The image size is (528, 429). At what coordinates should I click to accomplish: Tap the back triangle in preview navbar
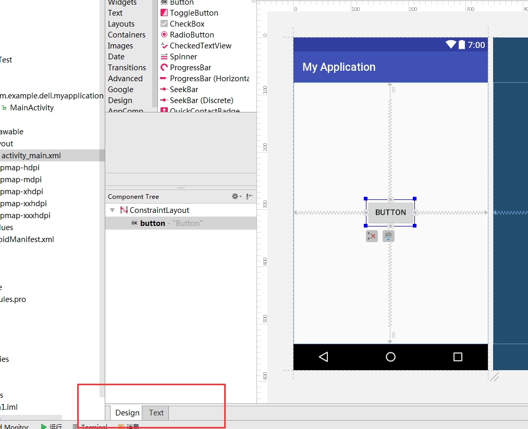[x=324, y=357]
